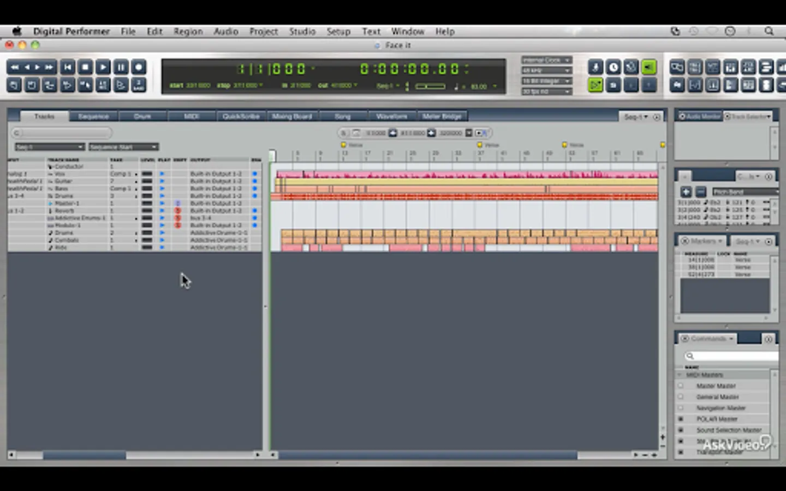The width and height of the screenshot is (786, 491).
Task: Open the sample rate dropdown
Action: tap(546, 70)
